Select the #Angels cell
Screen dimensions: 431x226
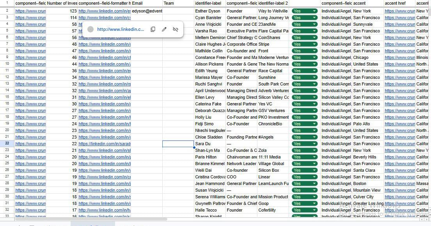(x=273, y=137)
